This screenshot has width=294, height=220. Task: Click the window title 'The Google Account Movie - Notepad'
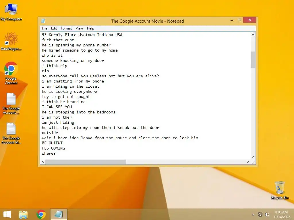tap(148, 21)
